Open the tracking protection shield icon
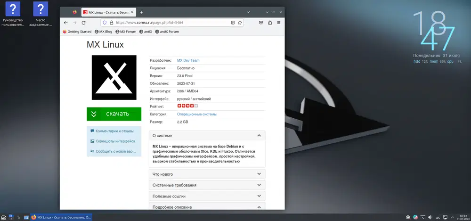 click(x=105, y=23)
